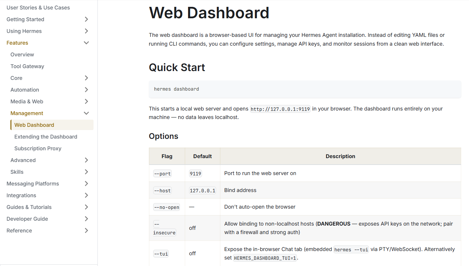469x266 pixels.
Task: Click the Quick Start heading
Action: [x=177, y=67]
